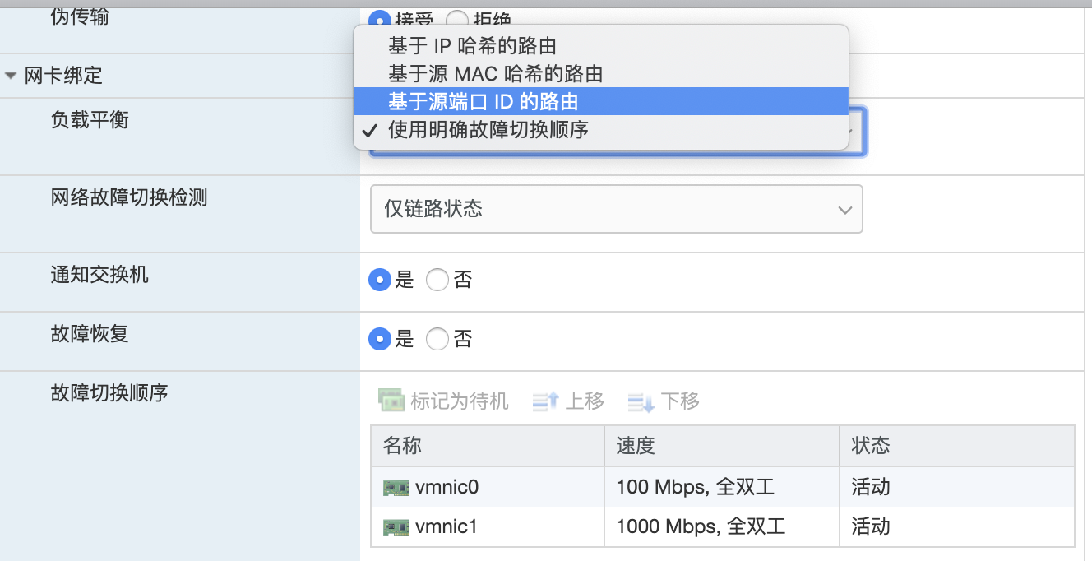1092x561 pixels.
Task: Click the network adapter icon beside vmnic0
Action: 396,486
